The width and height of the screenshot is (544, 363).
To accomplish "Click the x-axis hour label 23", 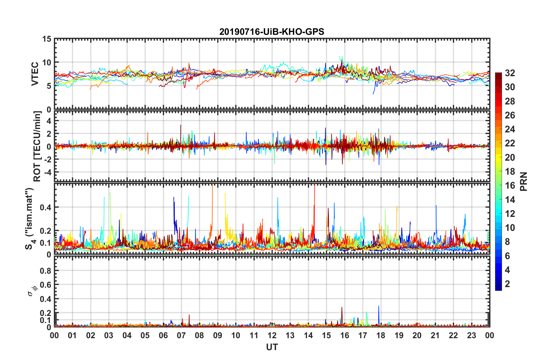I will point(472,335).
